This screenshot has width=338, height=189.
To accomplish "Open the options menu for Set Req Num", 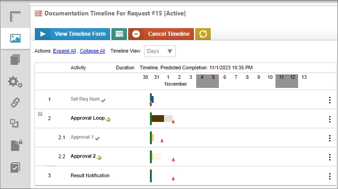I will pyautogui.click(x=329, y=100).
